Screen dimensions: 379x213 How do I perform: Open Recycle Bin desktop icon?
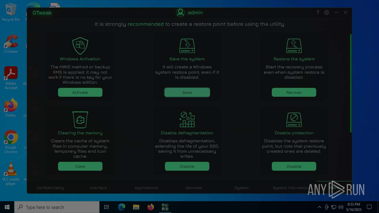point(11,12)
